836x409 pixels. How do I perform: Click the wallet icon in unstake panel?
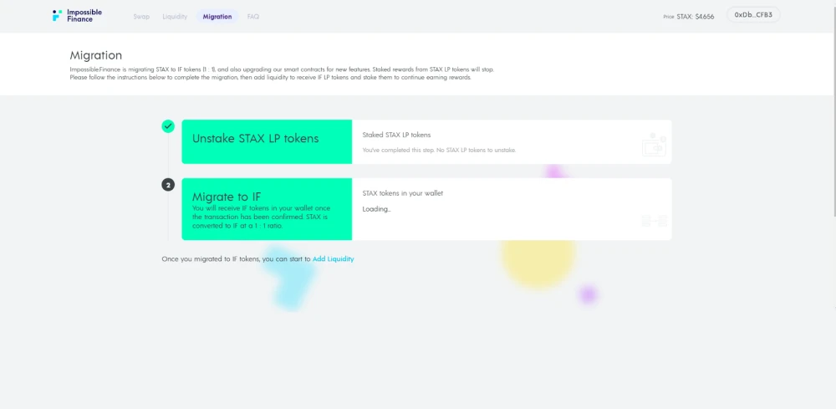pyautogui.click(x=655, y=145)
